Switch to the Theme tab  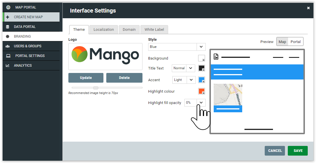(79, 30)
